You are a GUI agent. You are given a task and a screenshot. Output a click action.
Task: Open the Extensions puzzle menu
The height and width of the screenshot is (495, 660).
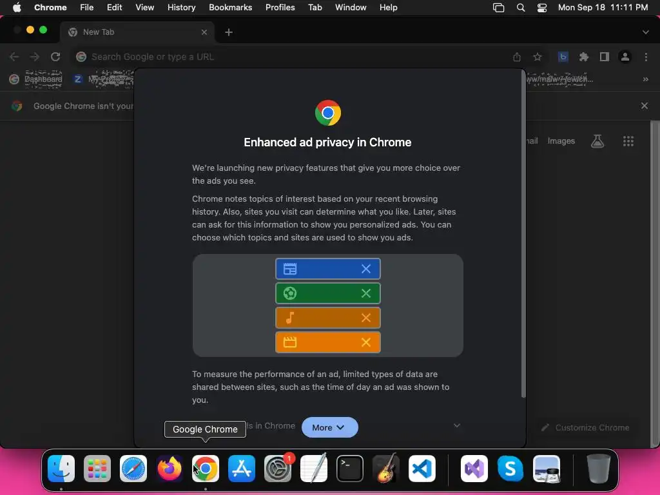(583, 57)
